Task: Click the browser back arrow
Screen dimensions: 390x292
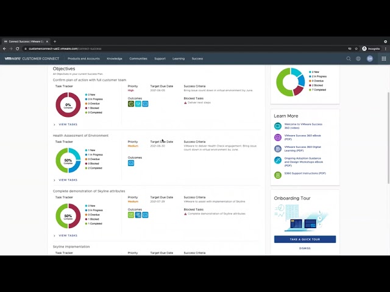Action: pos(4,49)
